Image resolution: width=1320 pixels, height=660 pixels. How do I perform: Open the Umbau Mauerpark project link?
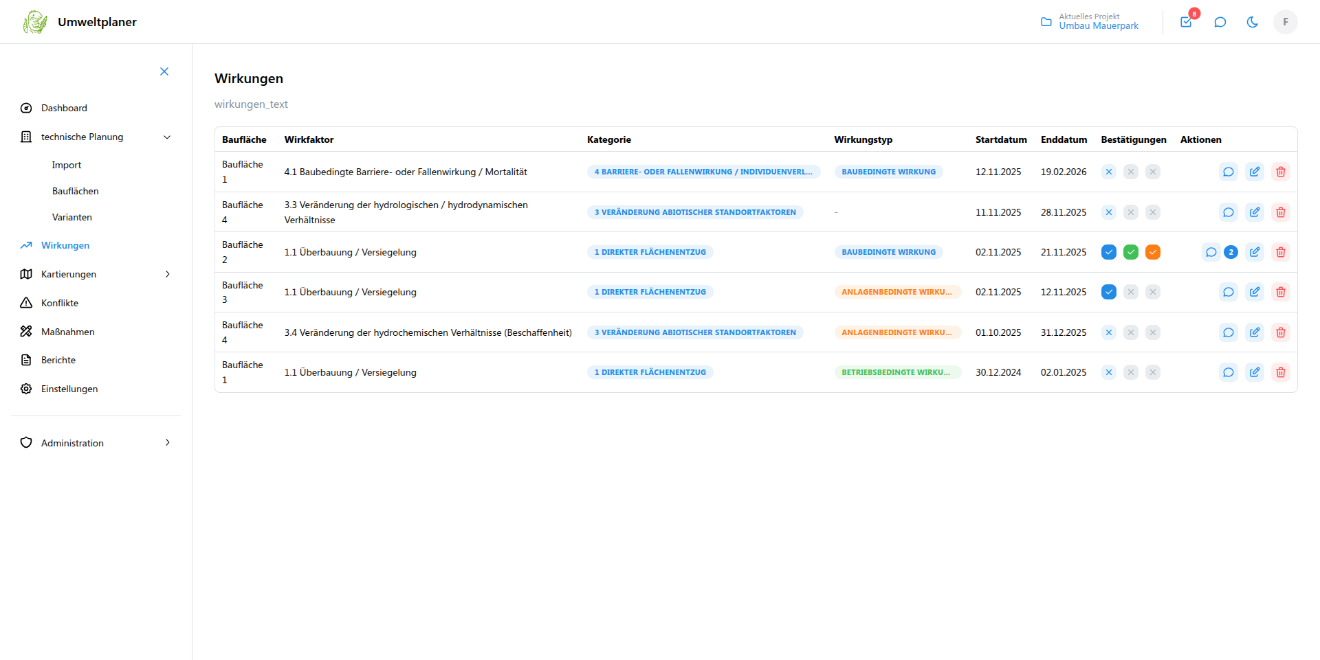coord(1098,26)
